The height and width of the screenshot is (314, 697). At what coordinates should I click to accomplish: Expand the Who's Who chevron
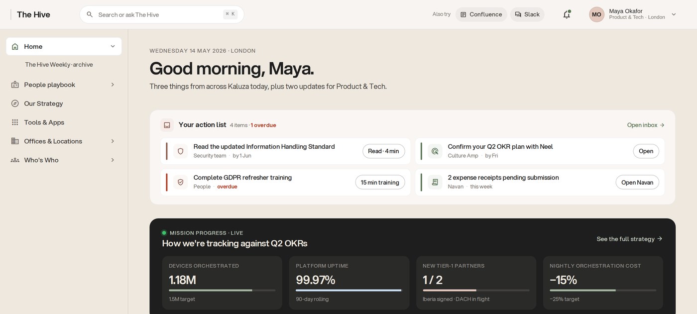click(113, 160)
